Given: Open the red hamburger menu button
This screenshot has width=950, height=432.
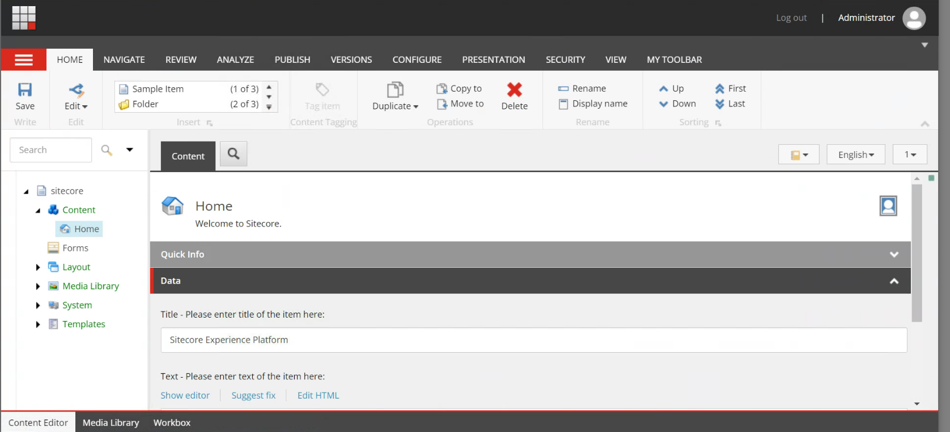Looking at the screenshot, I should [x=24, y=59].
